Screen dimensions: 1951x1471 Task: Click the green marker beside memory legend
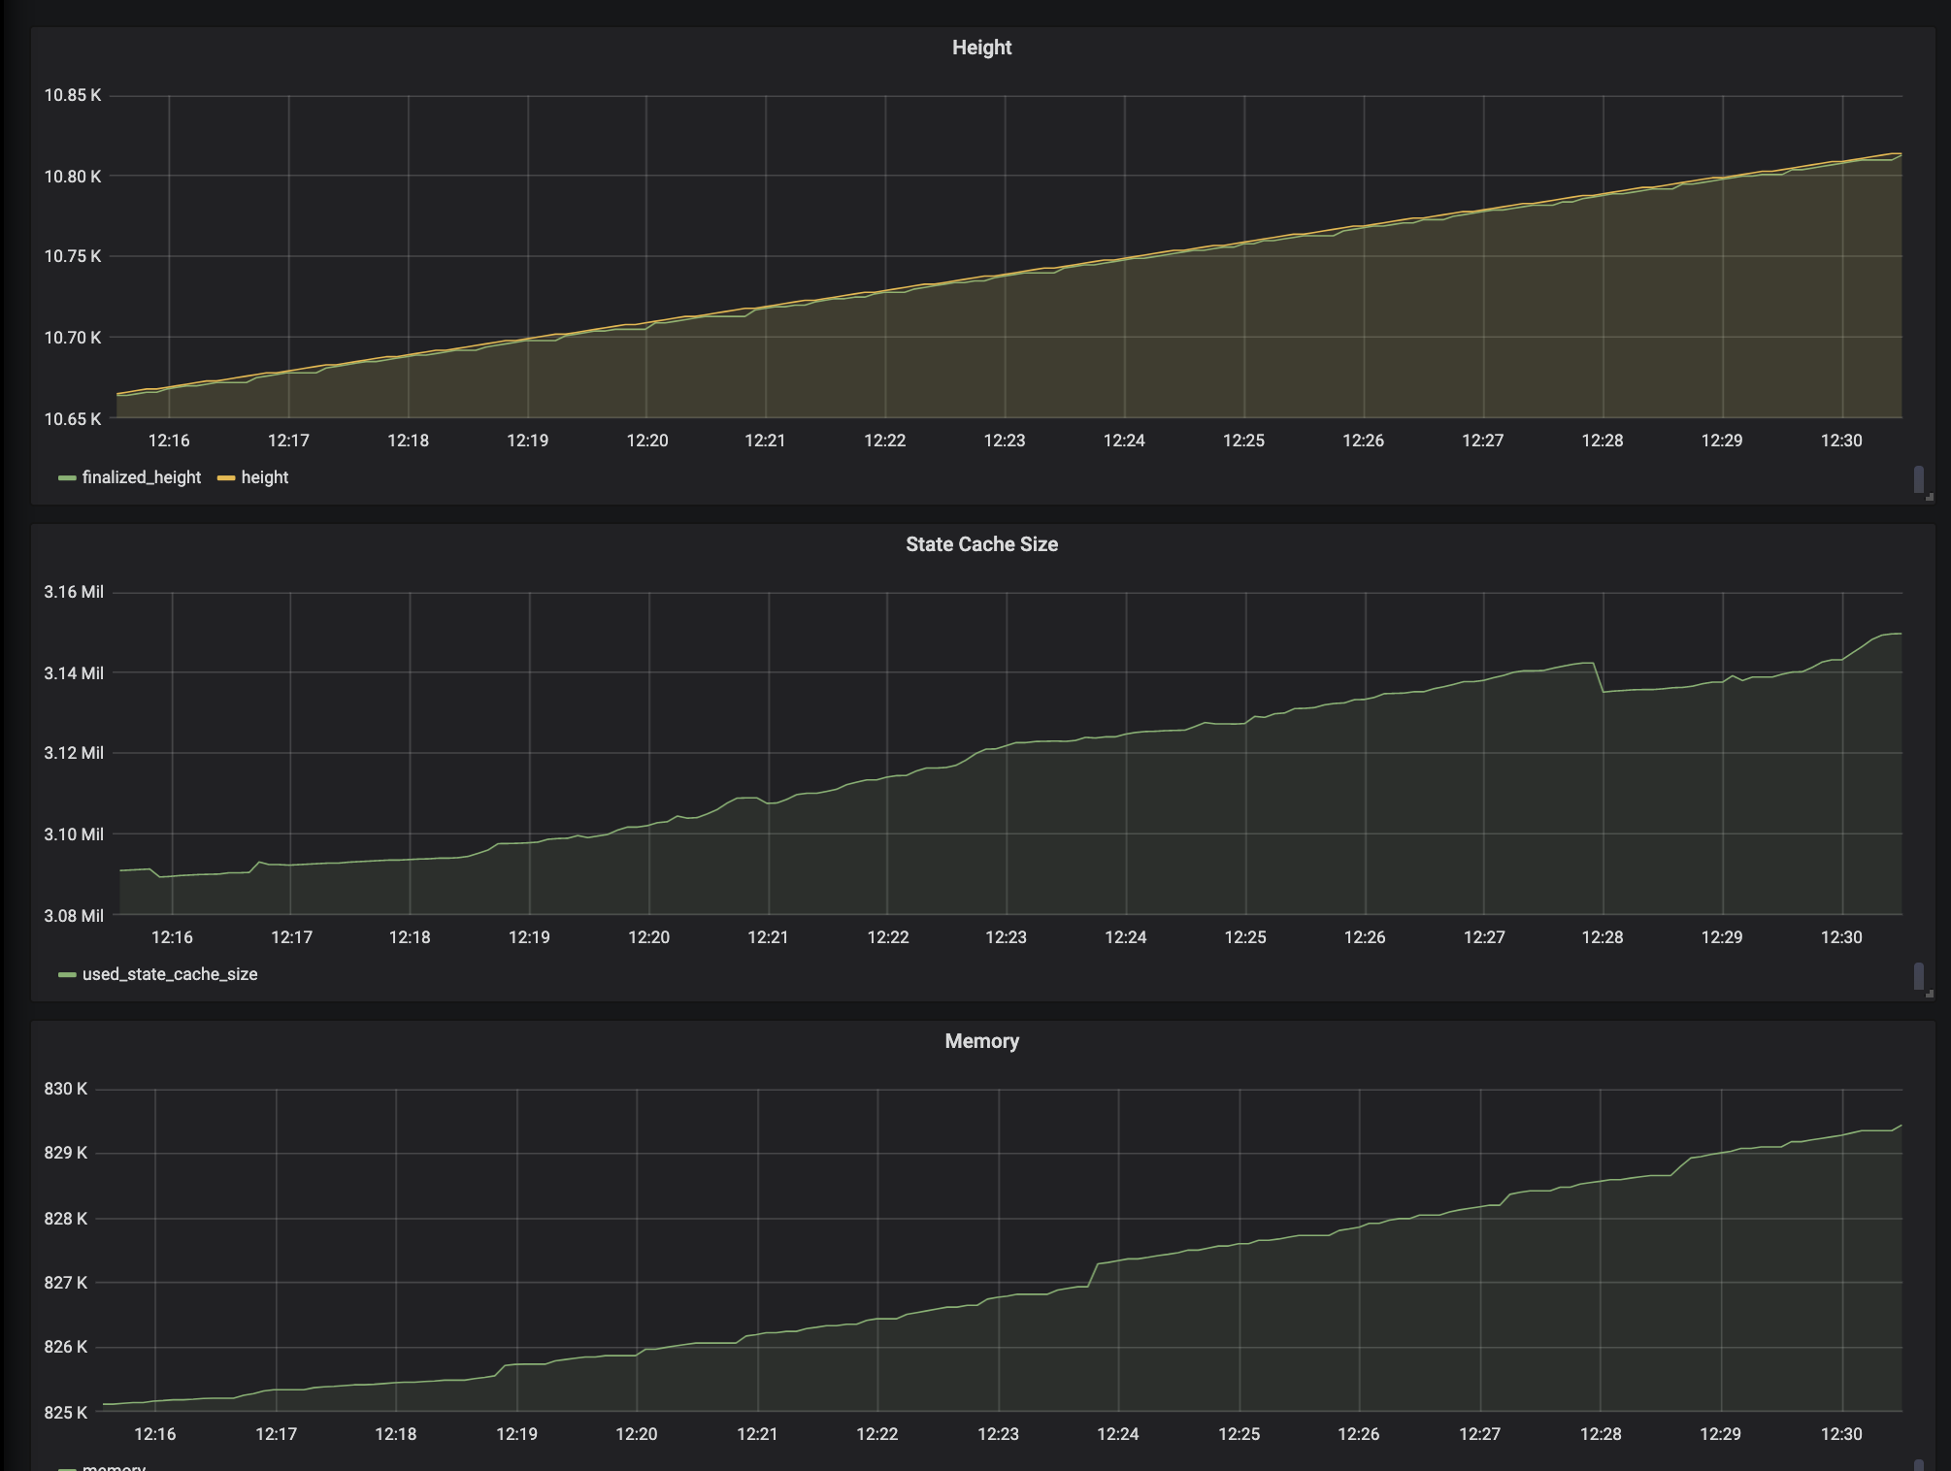click(66, 1468)
